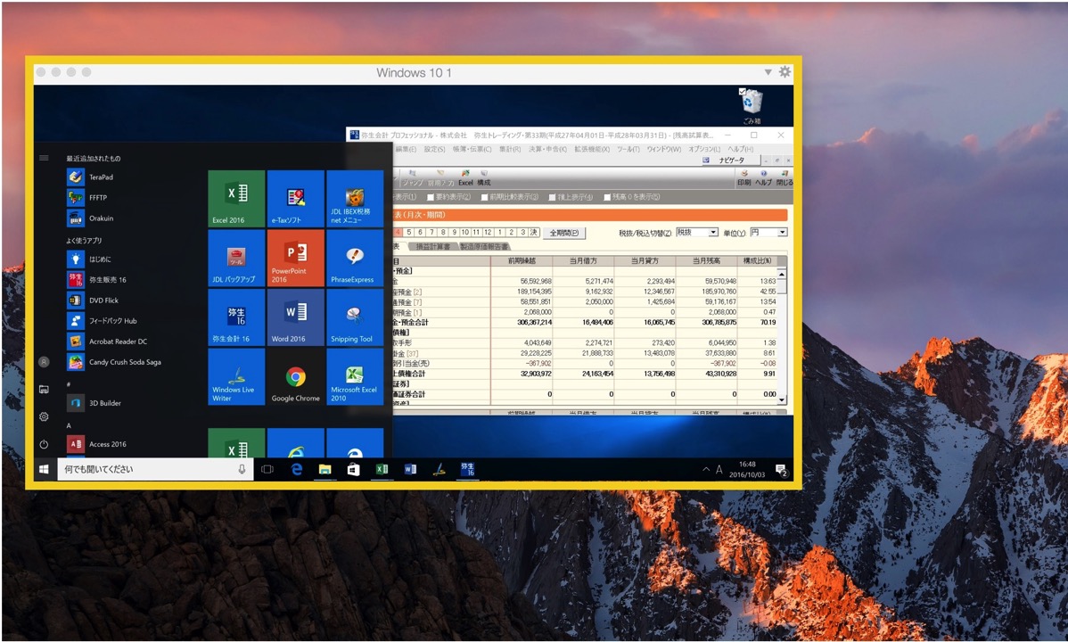Open the PhraseExpress tile
Screen dimensions: 1068x642
(x=354, y=258)
